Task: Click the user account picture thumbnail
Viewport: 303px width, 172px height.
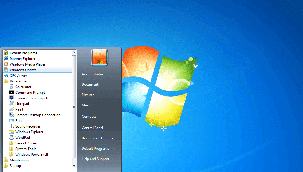Action: [99, 57]
